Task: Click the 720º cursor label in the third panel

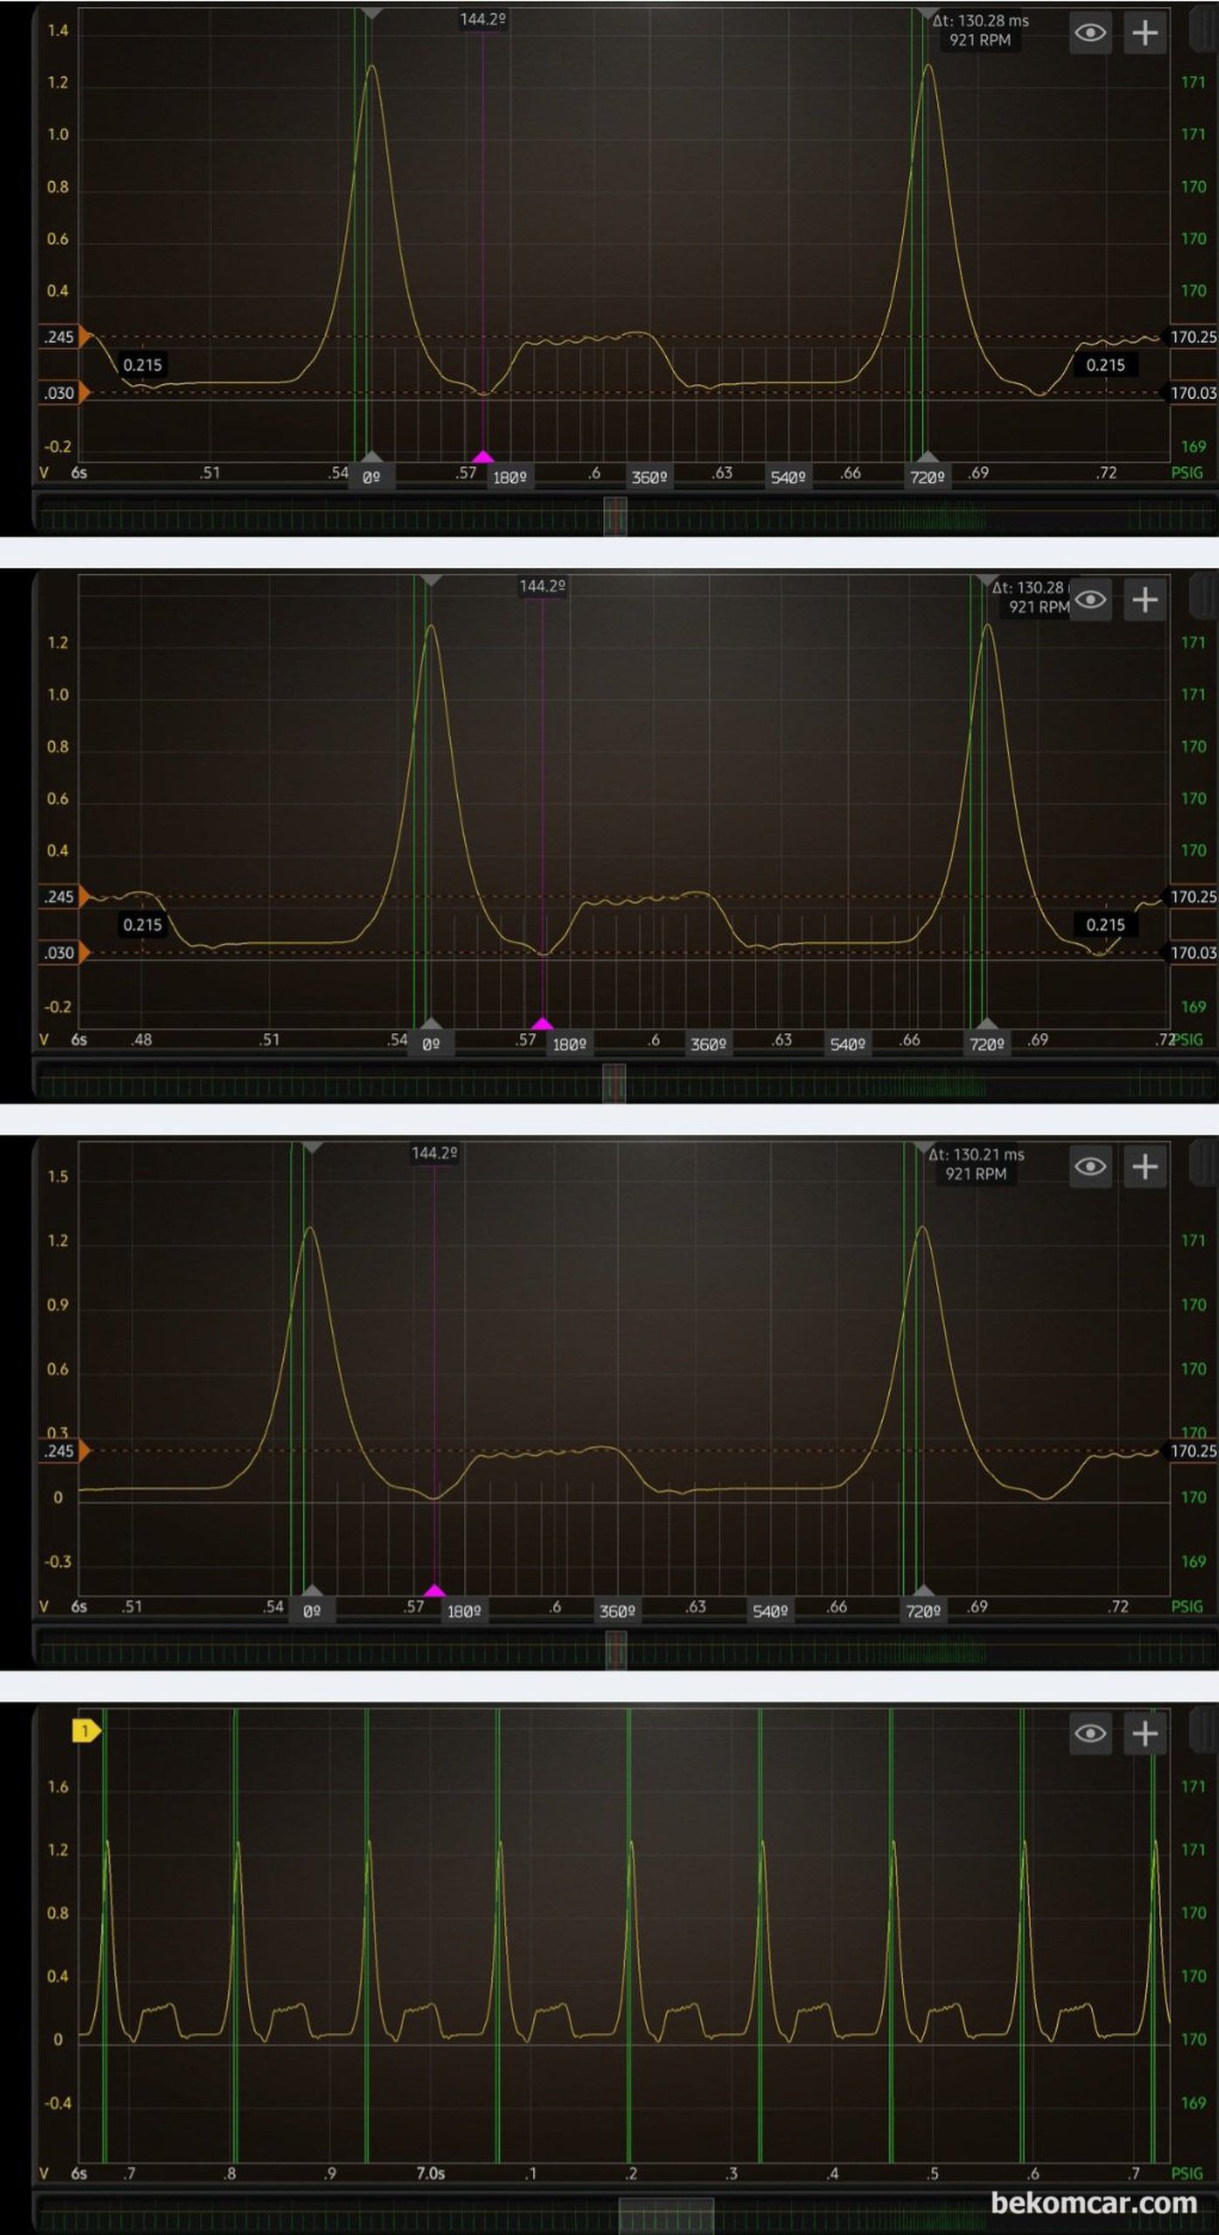Action: tap(923, 1610)
